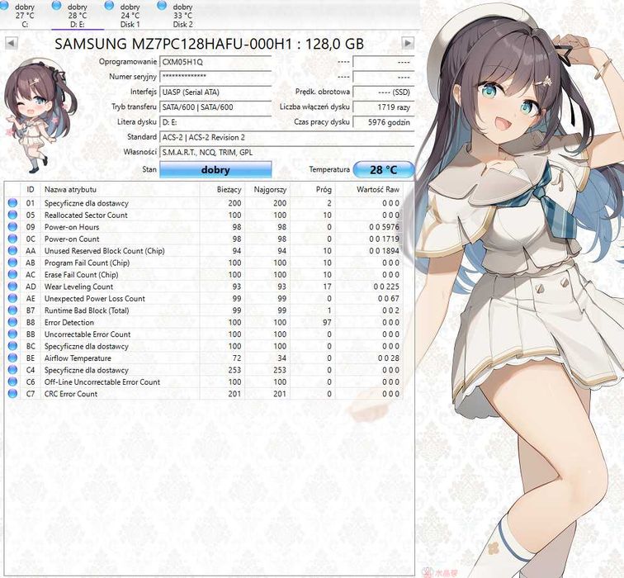Click the blue 'dobry' health status button
This screenshot has width=624, height=578.
[x=215, y=169]
